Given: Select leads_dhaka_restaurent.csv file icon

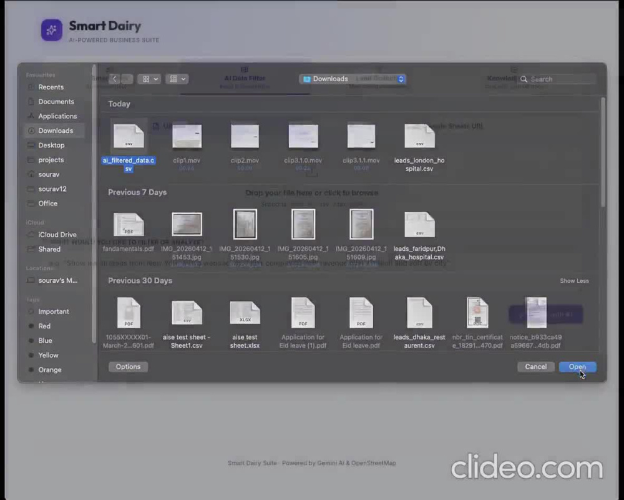Looking at the screenshot, I should (419, 313).
